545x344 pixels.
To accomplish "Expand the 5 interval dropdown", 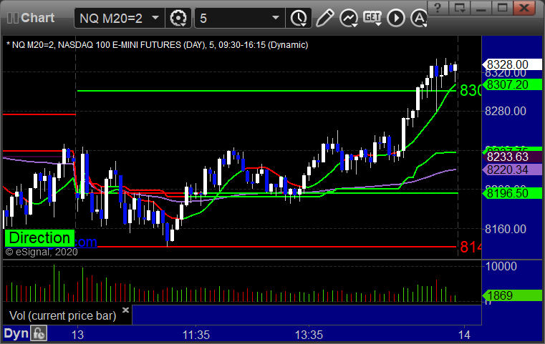I will point(276,18).
